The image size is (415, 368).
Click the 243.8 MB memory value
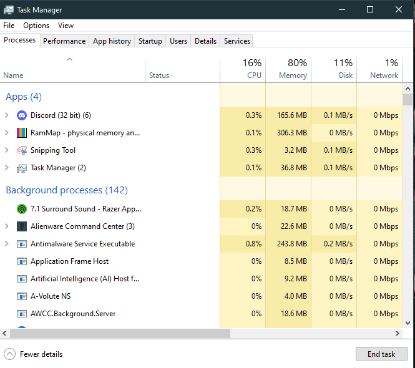coord(292,244)
